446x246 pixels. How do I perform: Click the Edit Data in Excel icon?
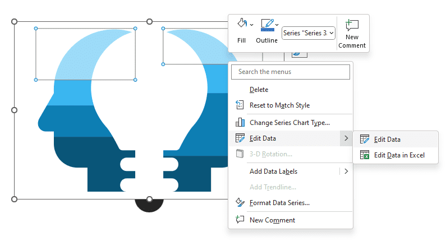tap(365, 155)
